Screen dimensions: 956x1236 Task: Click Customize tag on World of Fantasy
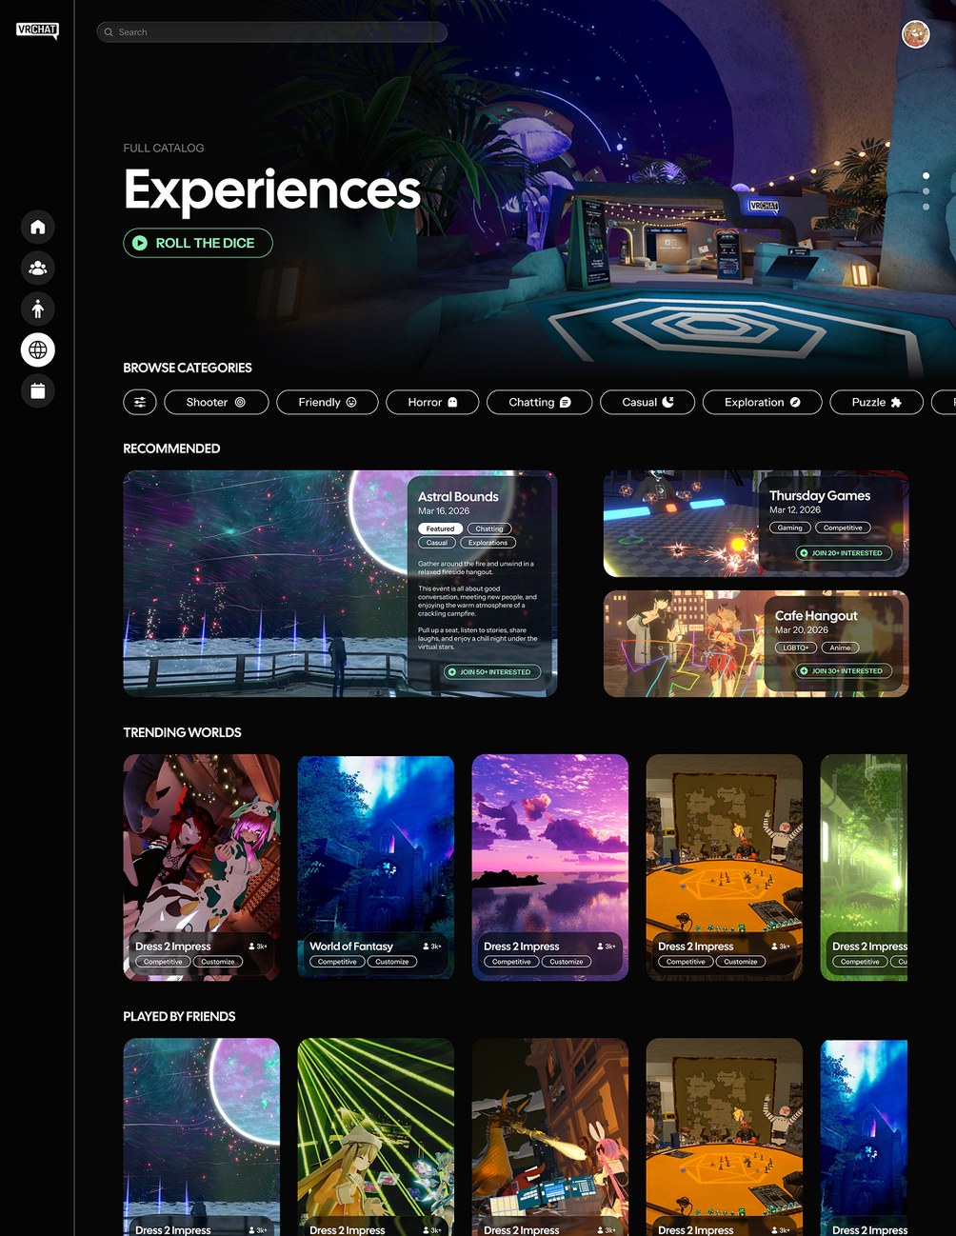pos(392,962)
